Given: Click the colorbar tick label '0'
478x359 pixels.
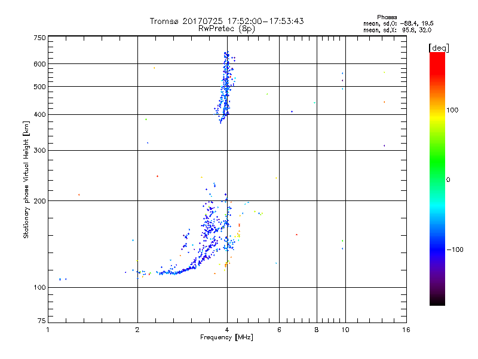Looking at the screenshot, I should click(x=448, y=180).
